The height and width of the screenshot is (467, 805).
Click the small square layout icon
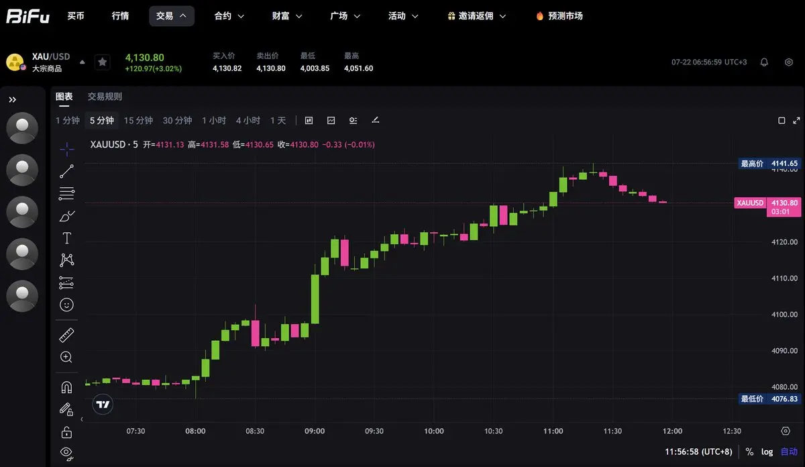[782, 121]
